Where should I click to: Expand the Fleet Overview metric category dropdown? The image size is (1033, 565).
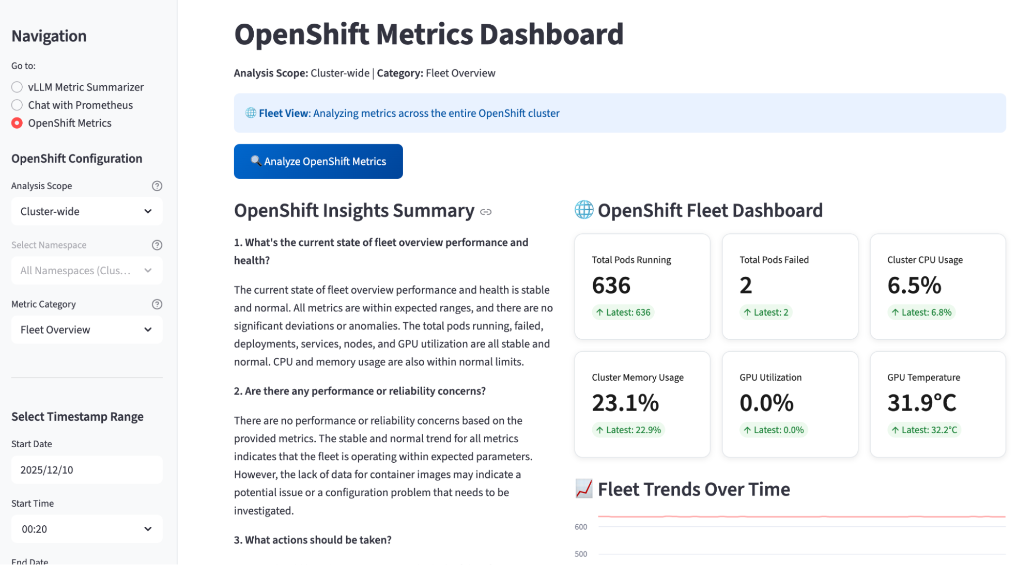(x=87, y=329)
